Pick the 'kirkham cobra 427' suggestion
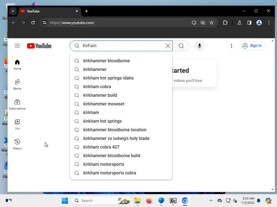 [121, 147]
